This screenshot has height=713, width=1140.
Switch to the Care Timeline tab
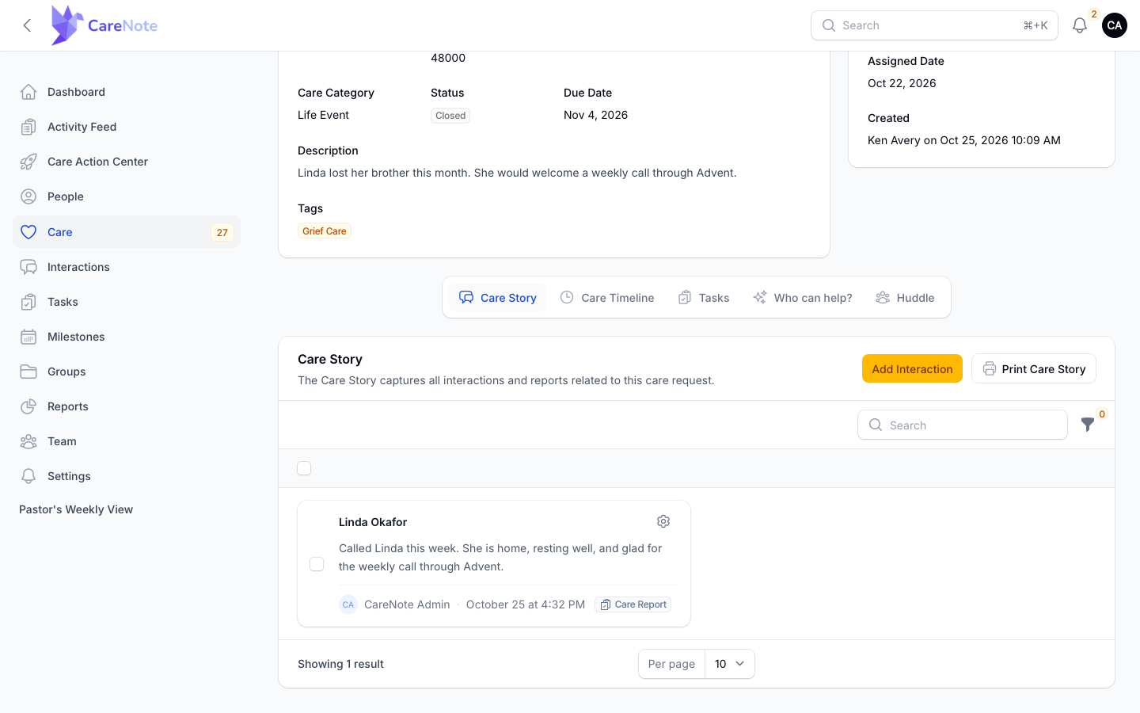(x=607, y=298)
